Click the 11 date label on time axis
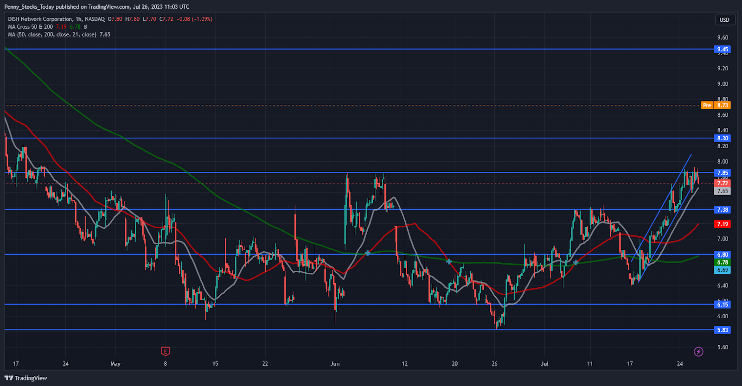 (590, 364)
